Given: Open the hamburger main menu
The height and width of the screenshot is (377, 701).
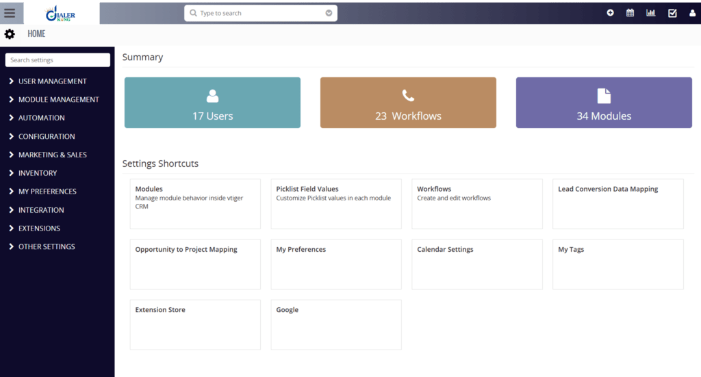Looking at the screenshot, I should click(x=10, y=13).
